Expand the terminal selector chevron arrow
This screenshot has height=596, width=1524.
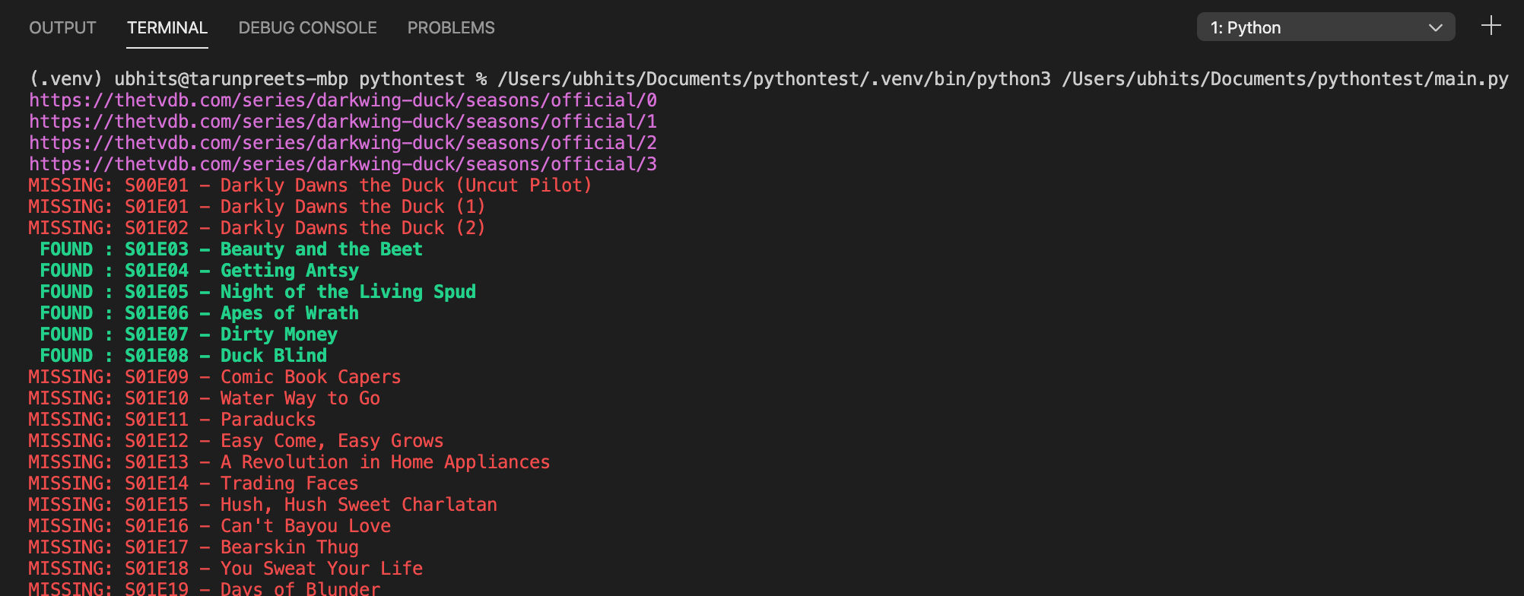point(1435,28)
